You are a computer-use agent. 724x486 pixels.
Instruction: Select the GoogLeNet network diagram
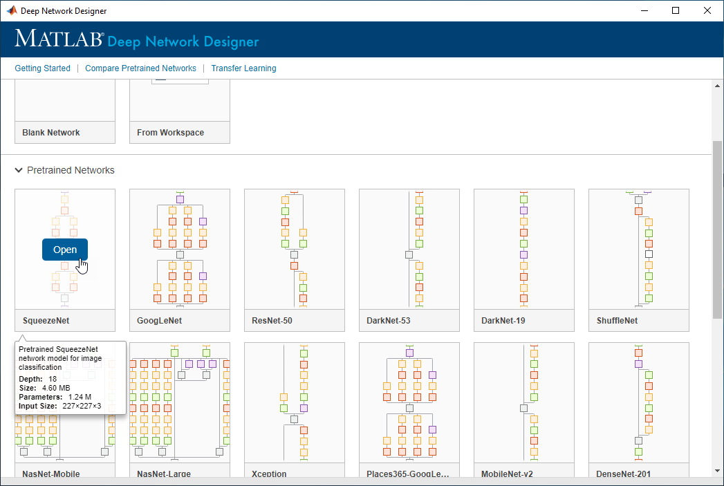(x=180, y=249)
